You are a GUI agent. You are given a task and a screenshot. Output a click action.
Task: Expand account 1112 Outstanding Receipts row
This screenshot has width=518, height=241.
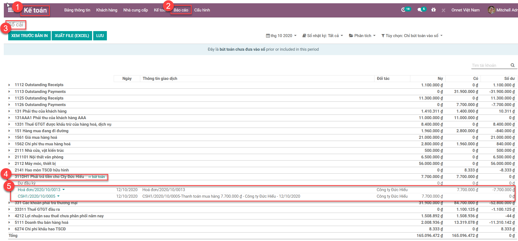click(9, 85)
